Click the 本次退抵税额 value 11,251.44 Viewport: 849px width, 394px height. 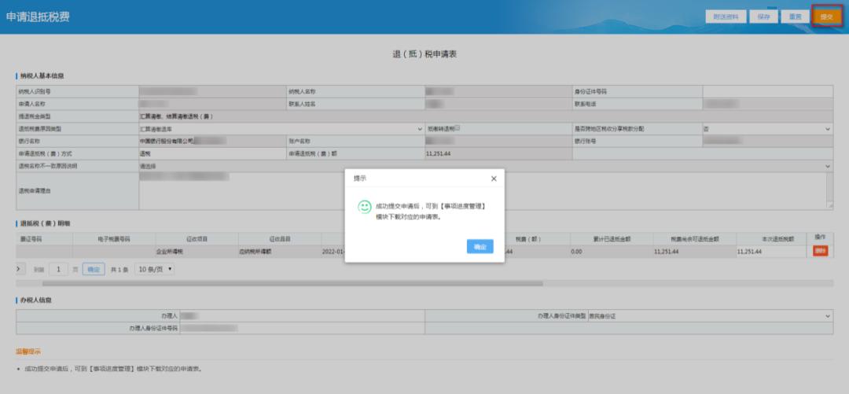pos(770,252)
